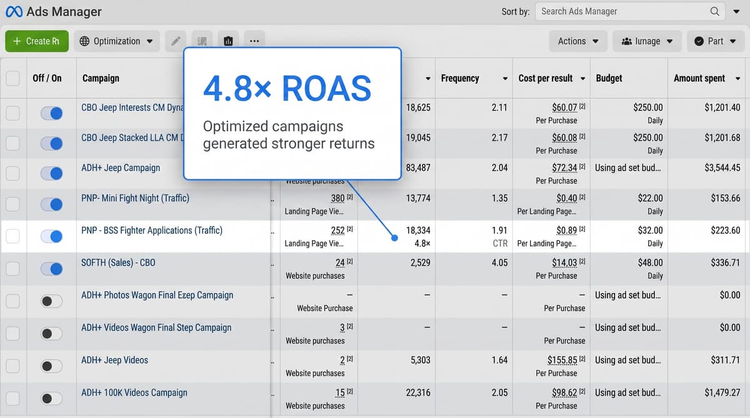750x418 pixels.
Task: Click the 380 results value link
Action: point(337,198)
